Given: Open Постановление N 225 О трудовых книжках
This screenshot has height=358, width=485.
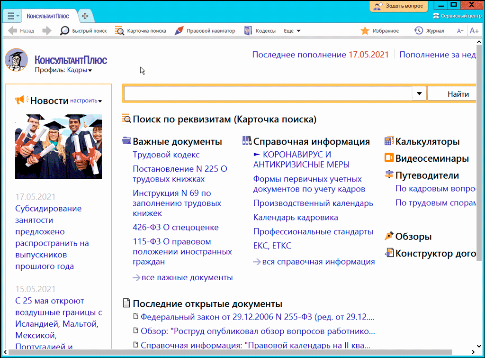Looking at the screenshot, I should (x=180, y=174).
